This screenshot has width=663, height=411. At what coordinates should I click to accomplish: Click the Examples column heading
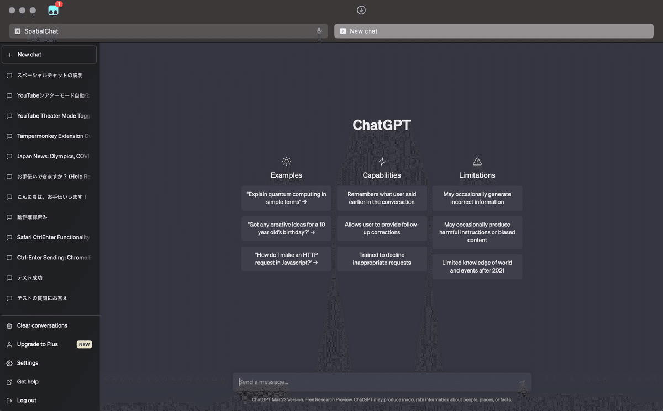[286, 175]
